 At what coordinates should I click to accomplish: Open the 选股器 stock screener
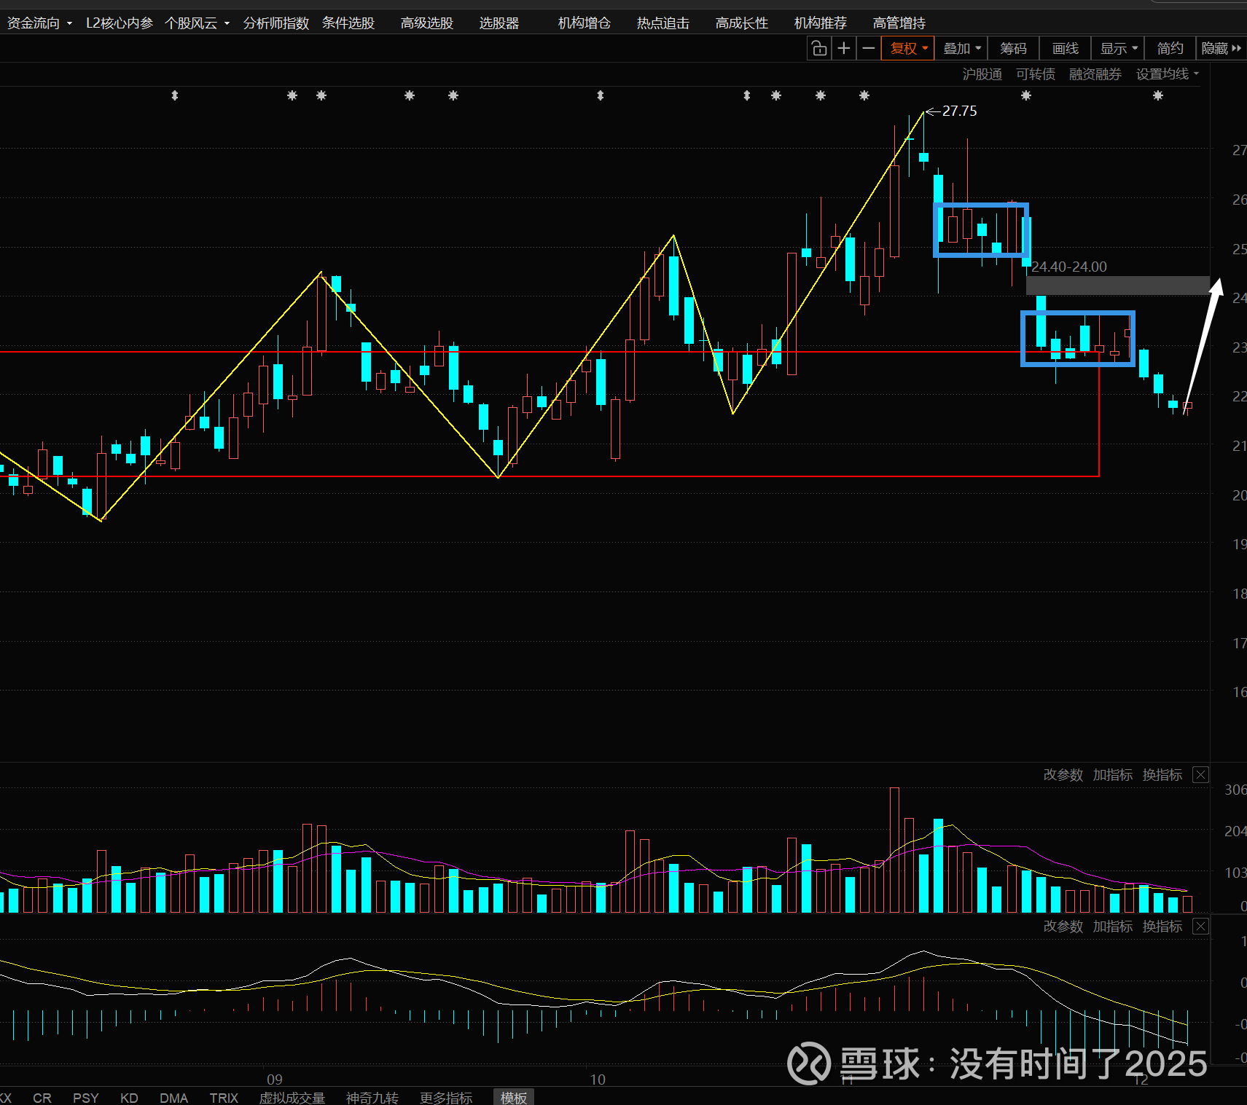(x=499, y=23)
